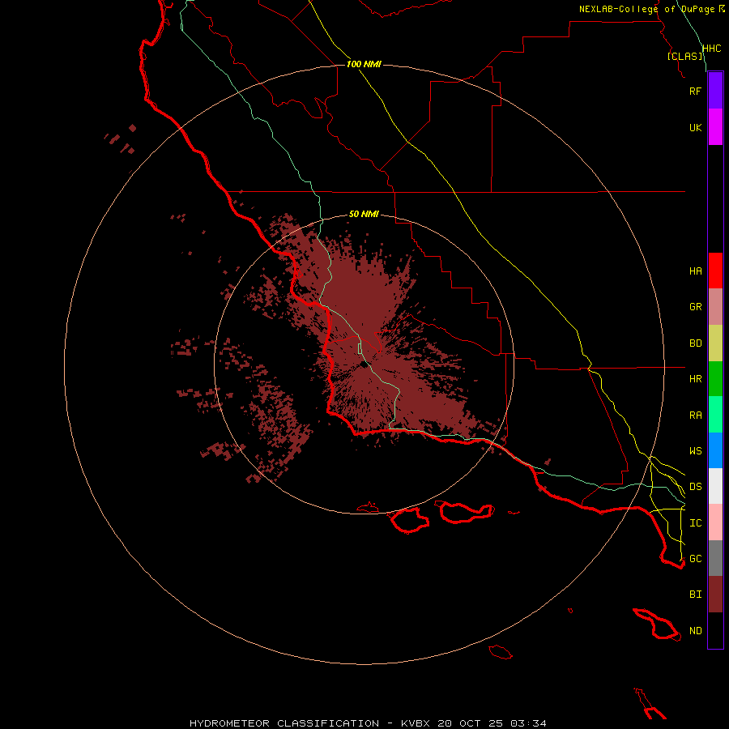The height and width of the screenshot is (729, 729).
Task: Click the black ND legend color swatch
Action: (x=715, y=630)
